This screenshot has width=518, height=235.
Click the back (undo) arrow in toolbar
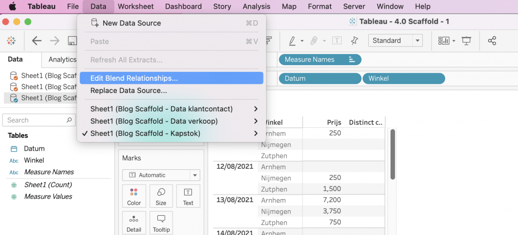click(x=37, y=41)
